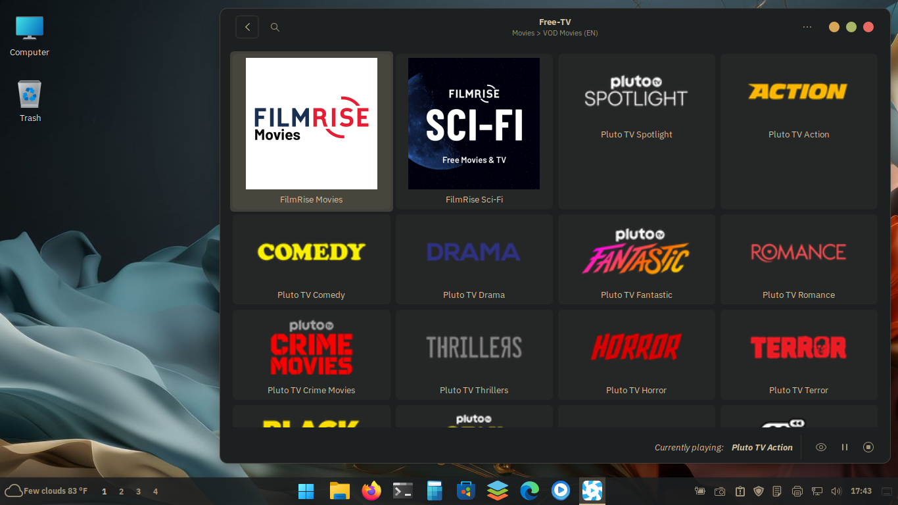
Task: Switch to the Free-TV taskbar icon
Action: point(592,491)
